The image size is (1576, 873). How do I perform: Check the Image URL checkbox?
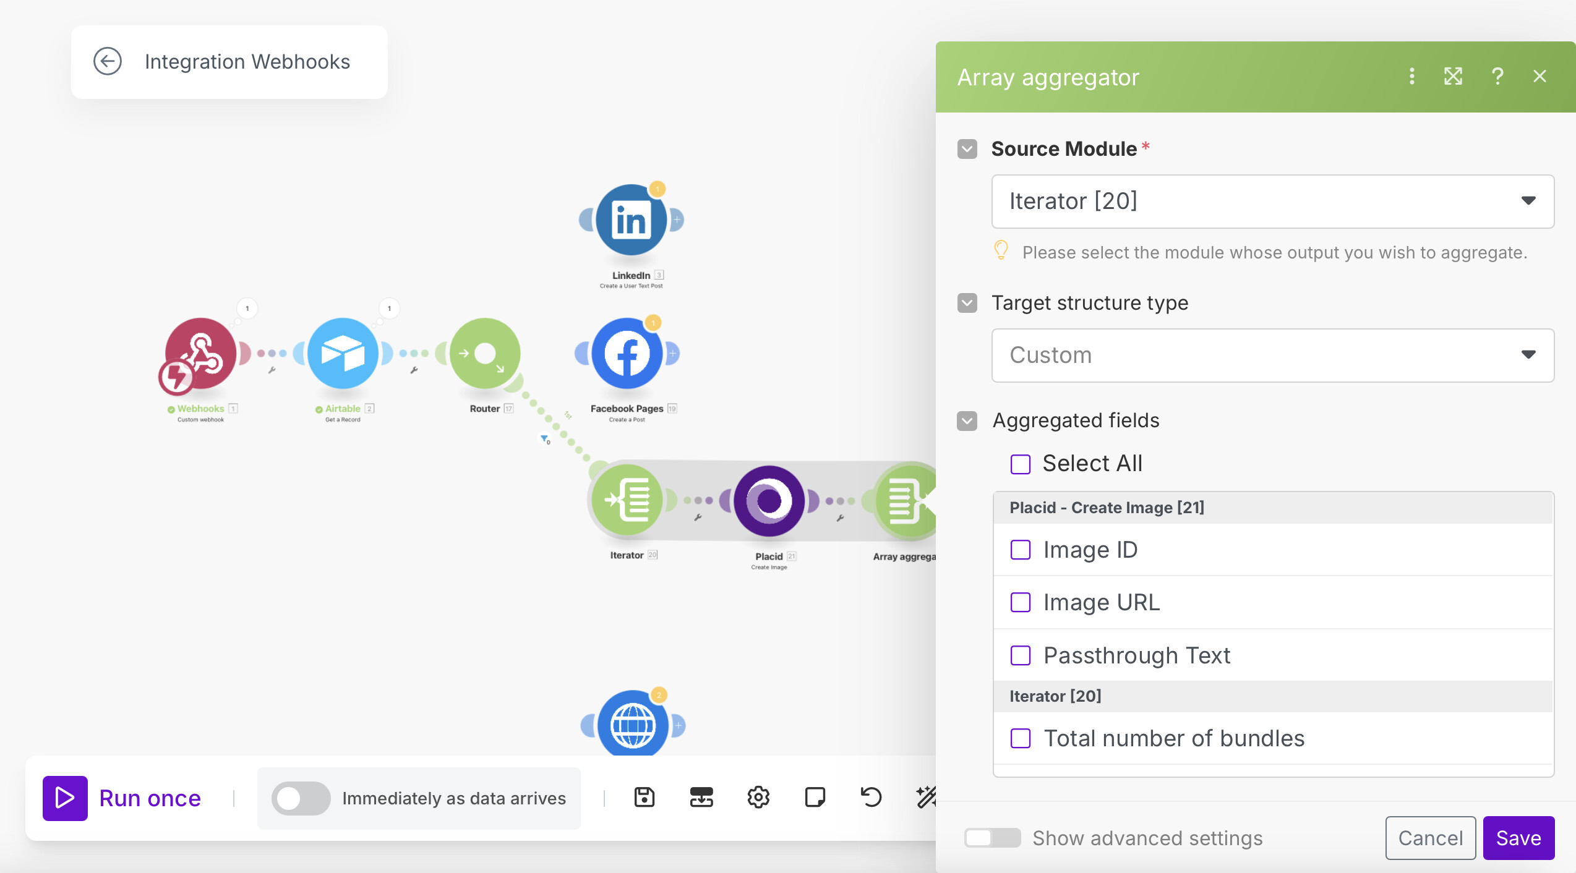click(x=1021, y=602)
